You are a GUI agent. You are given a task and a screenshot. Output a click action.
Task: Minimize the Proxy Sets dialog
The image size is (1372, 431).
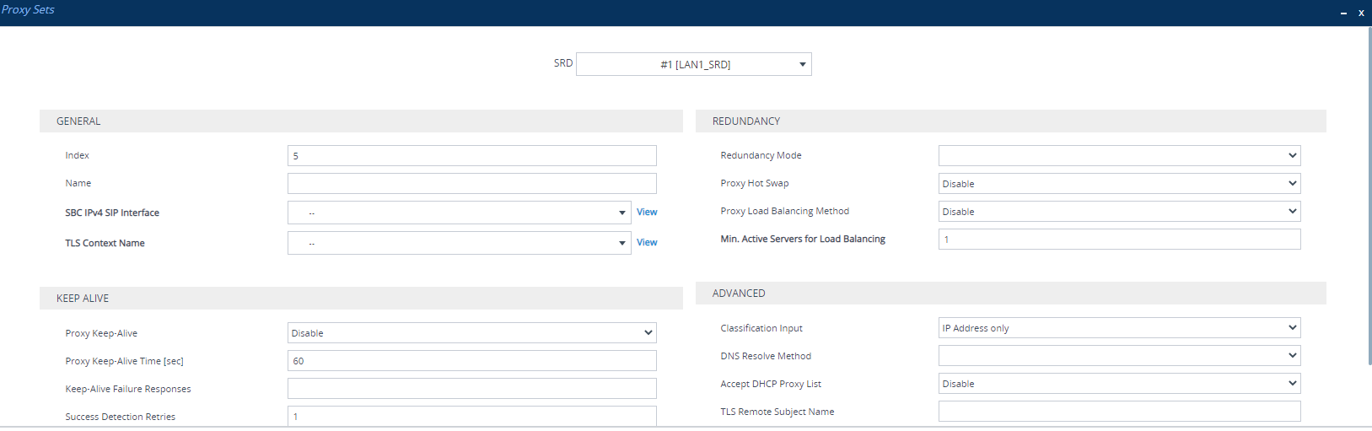tap(1343, 13)
